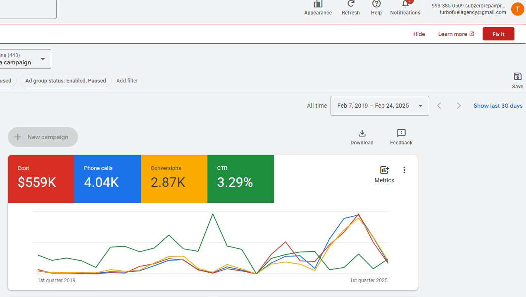Go to the previous date period

(x=439, y=106)
